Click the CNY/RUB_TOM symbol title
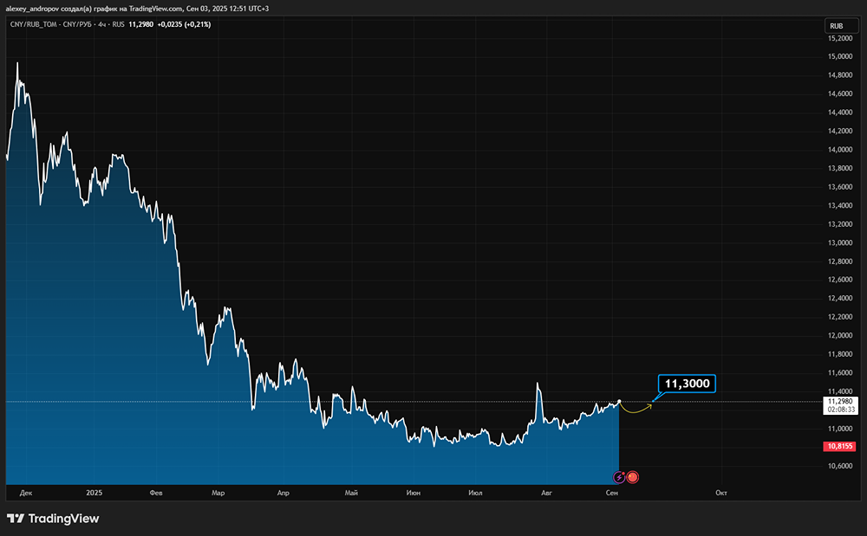The width and height of the screenshot is (867, 536). pos(51,24)
